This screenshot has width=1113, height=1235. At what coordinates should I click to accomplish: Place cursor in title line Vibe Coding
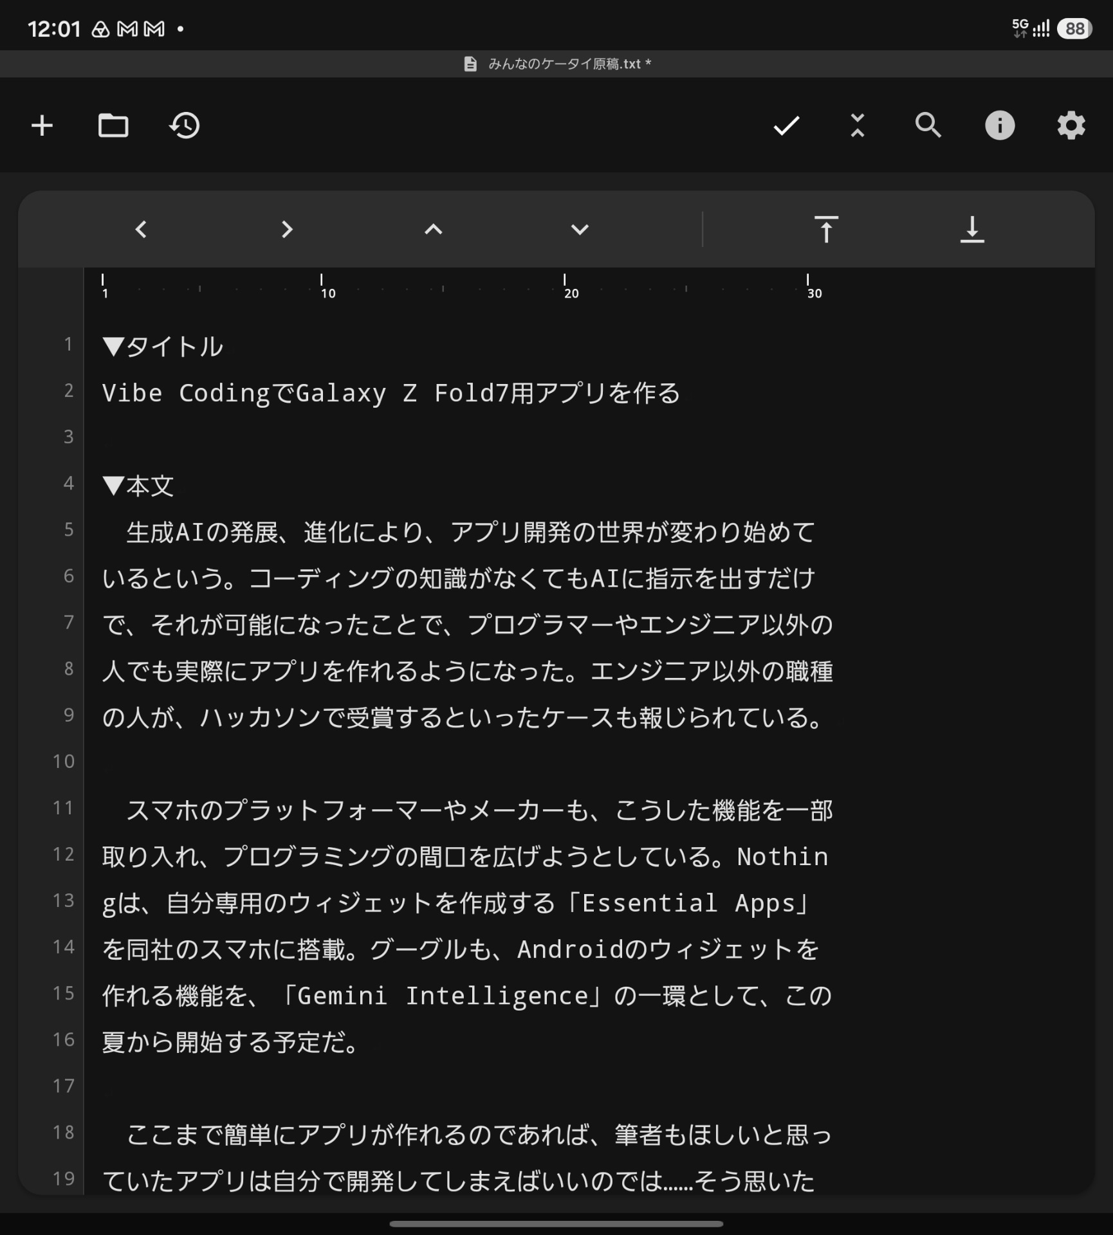pos(391,393)
